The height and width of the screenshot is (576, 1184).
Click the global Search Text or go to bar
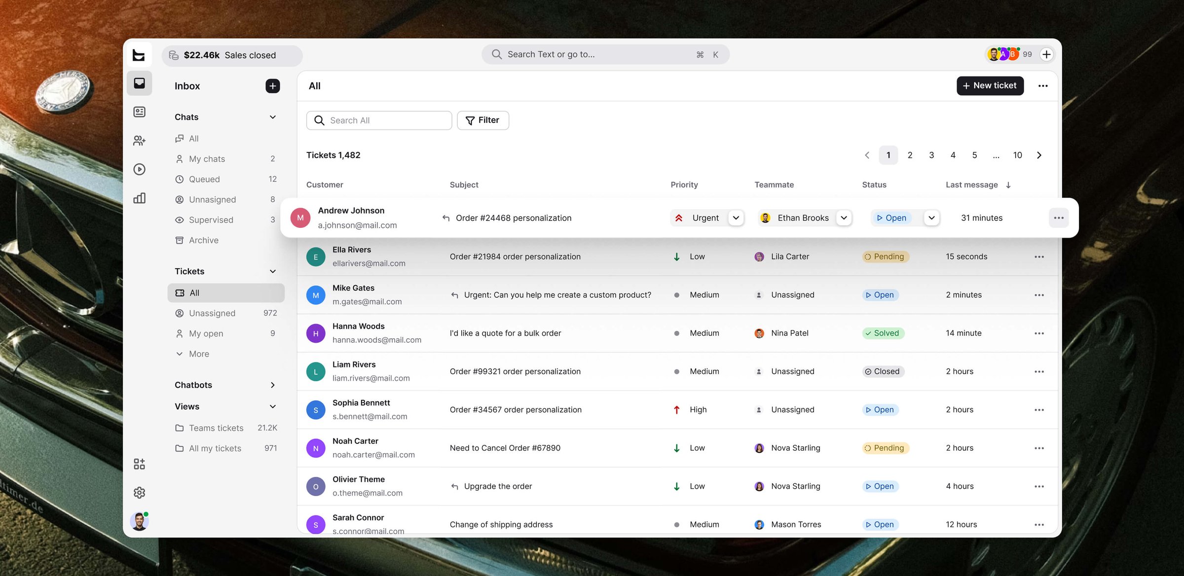pos(605,54)
